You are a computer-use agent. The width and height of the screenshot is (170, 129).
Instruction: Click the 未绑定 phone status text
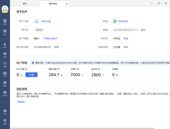117,38
